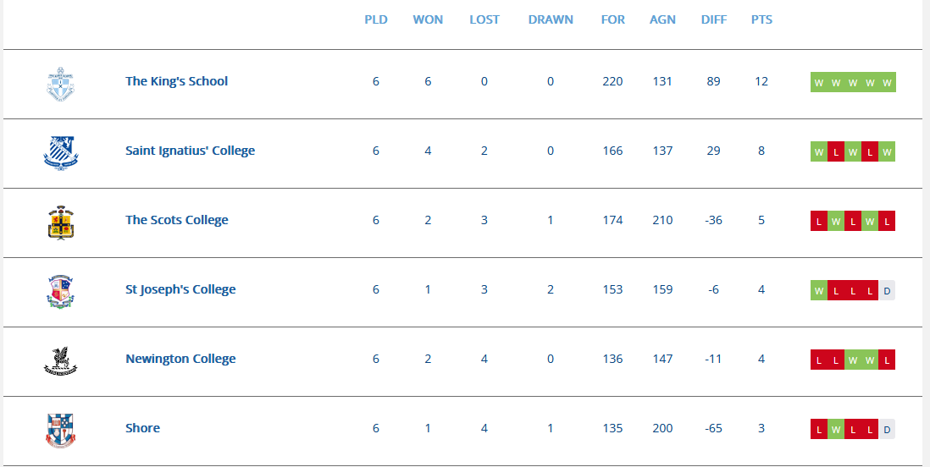Click the grey D badge in Shore's form
The image size is (930, 467).
887,429
